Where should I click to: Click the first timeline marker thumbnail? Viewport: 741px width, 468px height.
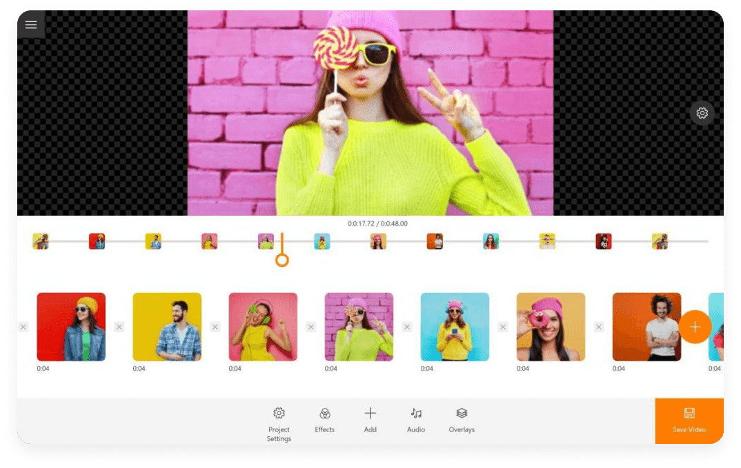(41, 242)
